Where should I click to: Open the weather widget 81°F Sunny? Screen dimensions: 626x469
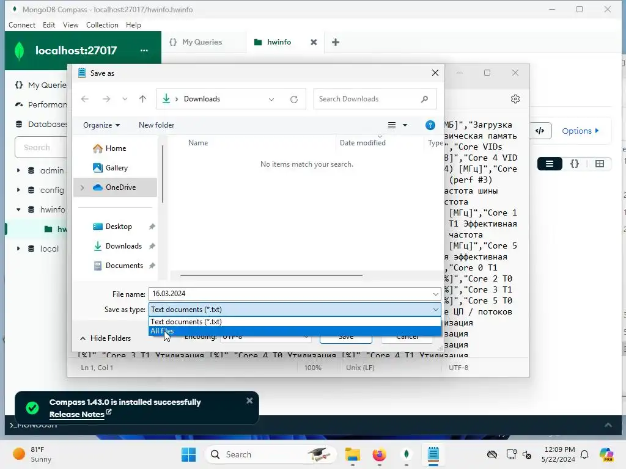32,454
